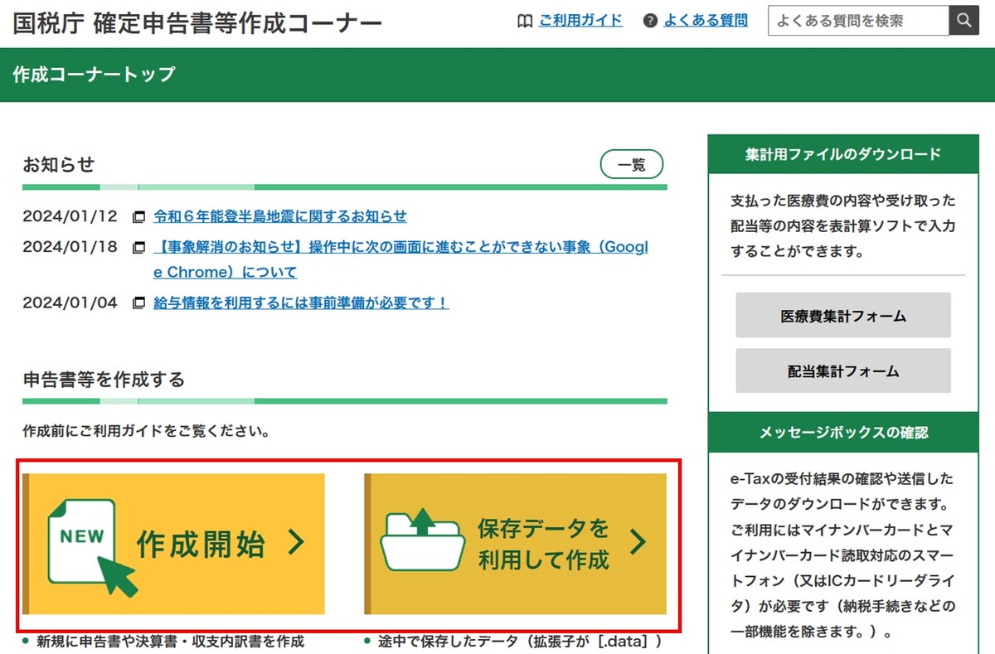The image size is (995, 654).
Task: Open the お知らせ 一覧 button
Action: [632, 164]
